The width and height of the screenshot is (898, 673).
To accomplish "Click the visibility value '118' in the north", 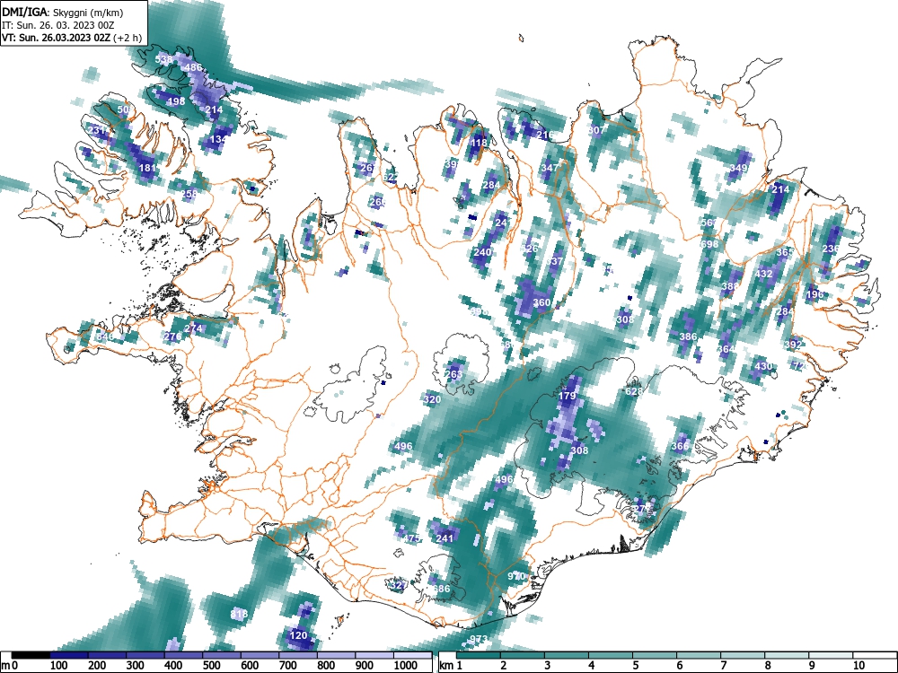I will [479, 143].
